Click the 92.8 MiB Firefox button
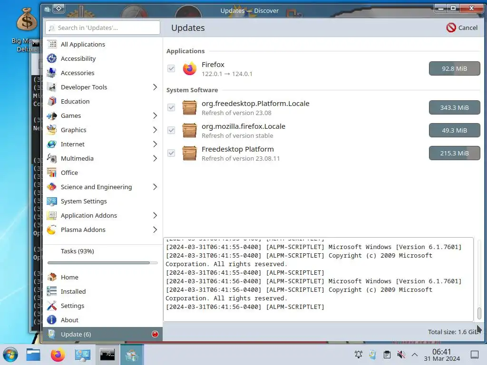The height and width of the screenshot is (365, 487). tap(454, 68)
